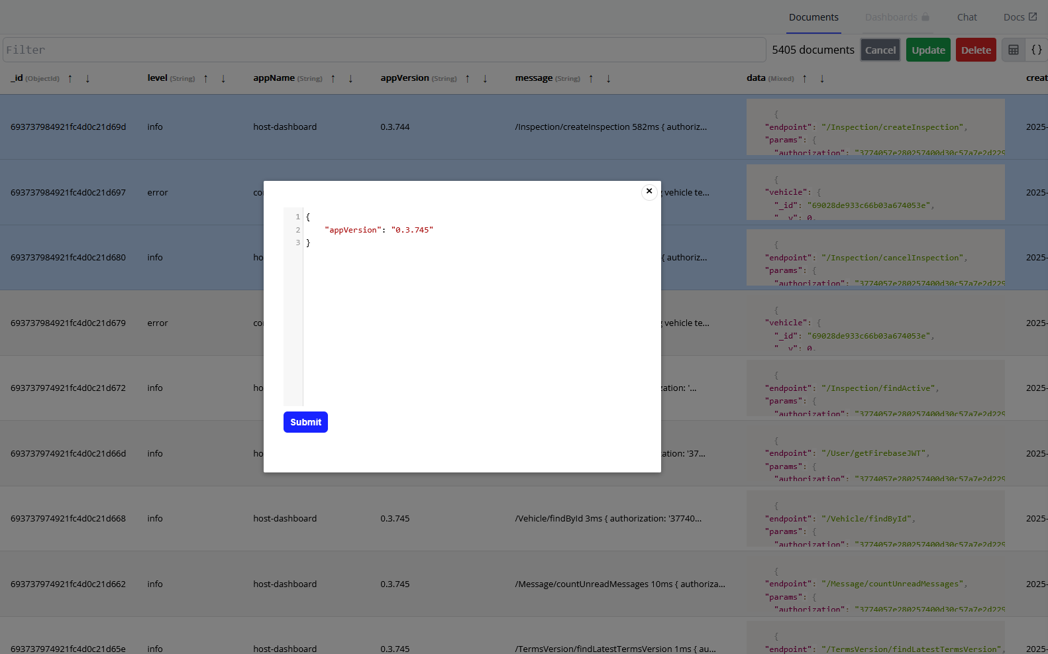Sort data column descending
The height and width of the screenshot is (654, 1048).
coord(822,78)
